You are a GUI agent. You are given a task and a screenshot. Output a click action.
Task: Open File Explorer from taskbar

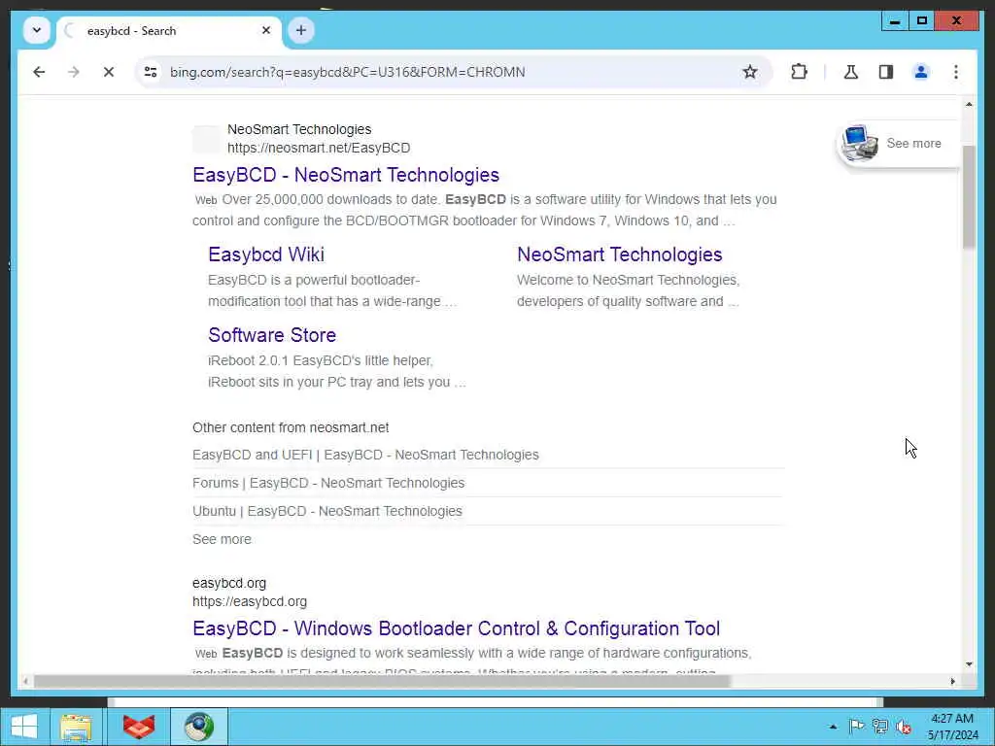[76, 727]
